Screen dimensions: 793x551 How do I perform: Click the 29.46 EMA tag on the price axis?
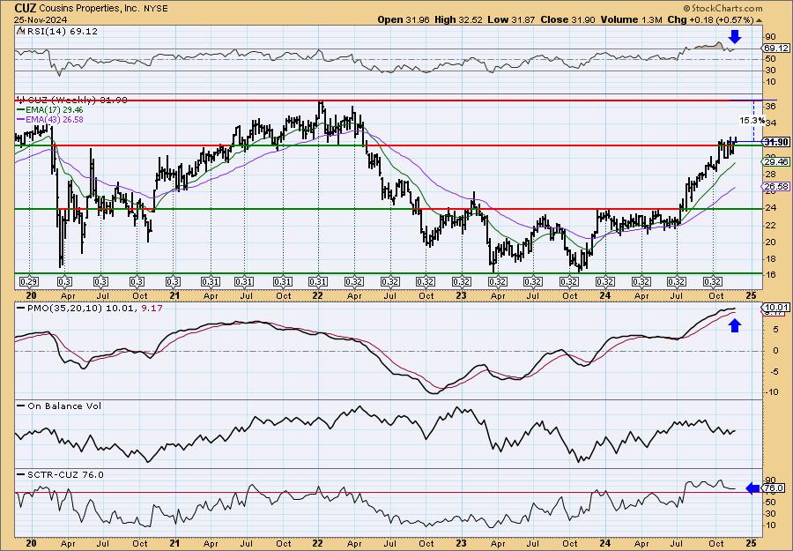pos(776,162)
